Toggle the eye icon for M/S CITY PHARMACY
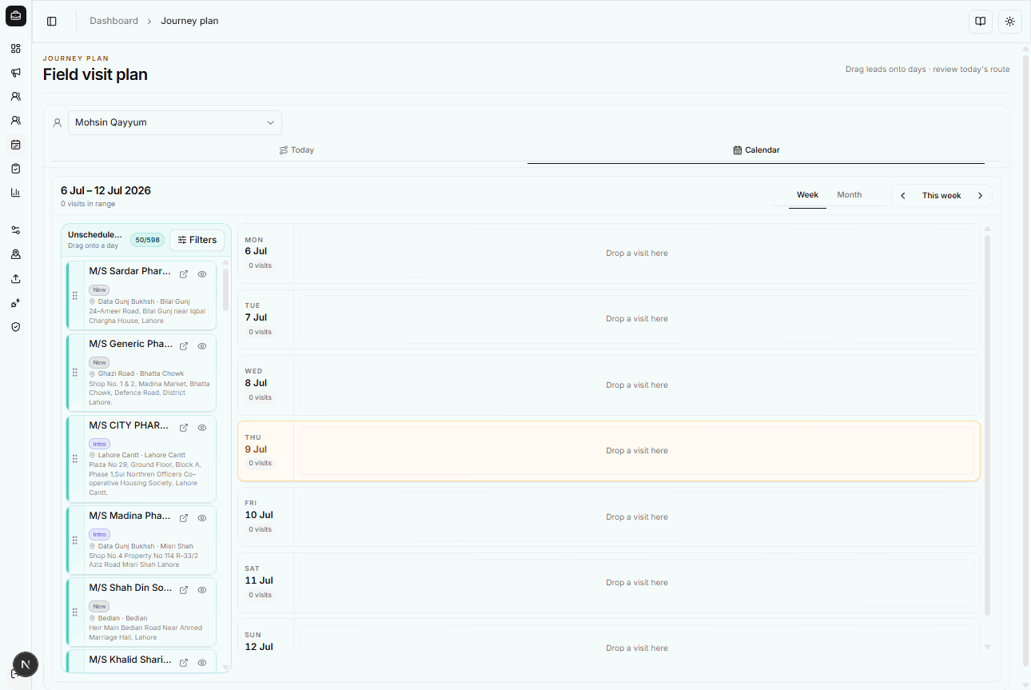The width and height of the screenshot is (1031, 690). pos(202,428)
